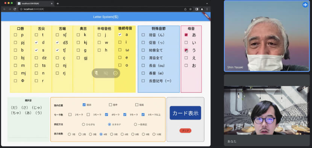Open the tab search chevron
Screen dimensions: 312x148
pos(207,4)
